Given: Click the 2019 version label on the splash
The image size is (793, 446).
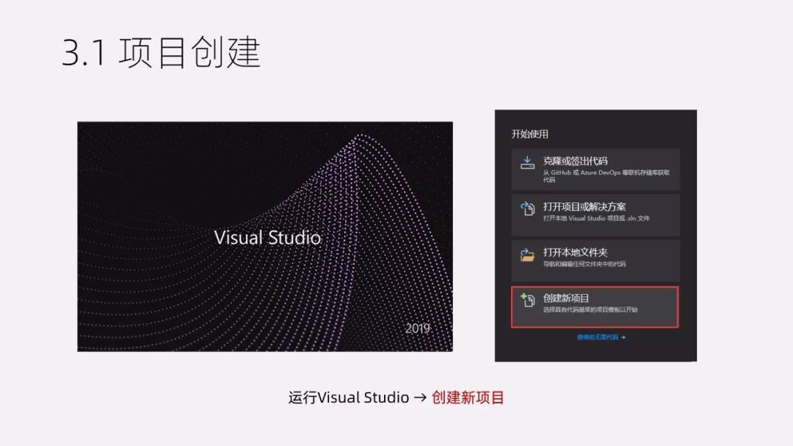Looking at the screenshot, I should pos(417,329).
